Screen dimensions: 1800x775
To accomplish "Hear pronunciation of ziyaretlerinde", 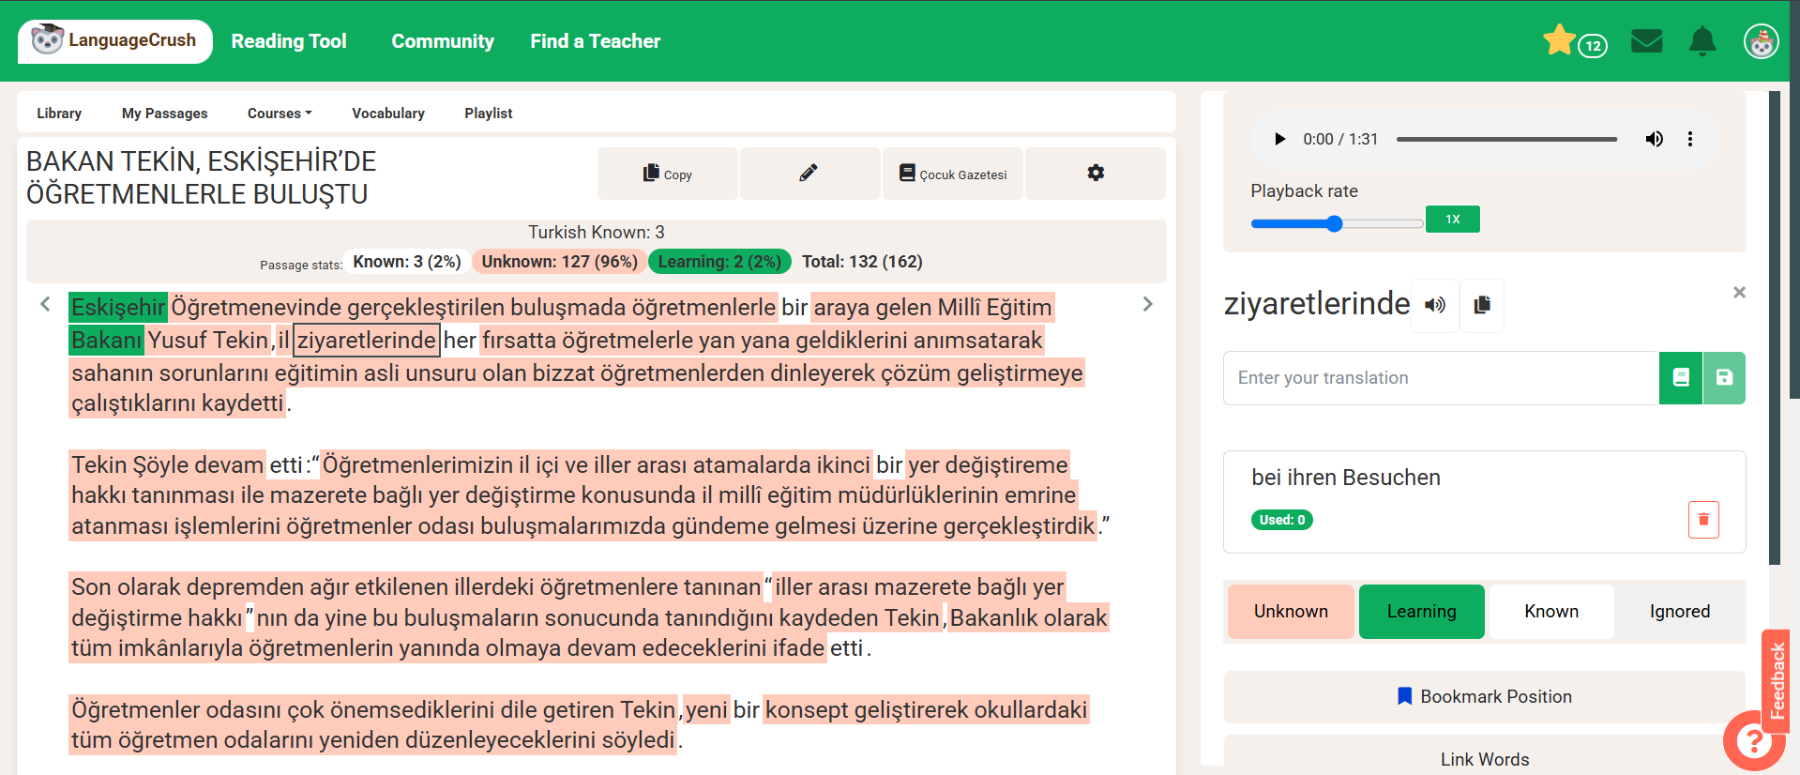I will point(1434,305).
